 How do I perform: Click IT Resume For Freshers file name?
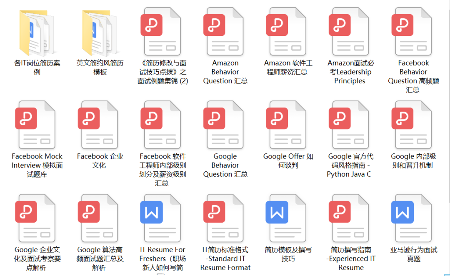(163, 260)
